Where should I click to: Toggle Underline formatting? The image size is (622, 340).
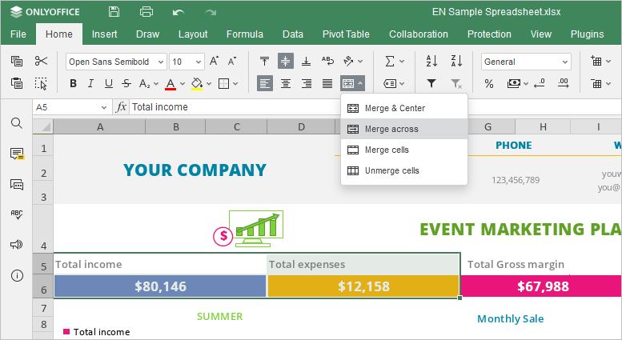(x=109, y=83)
